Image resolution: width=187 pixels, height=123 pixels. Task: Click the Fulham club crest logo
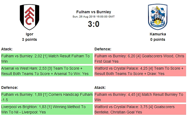(29, 17)
